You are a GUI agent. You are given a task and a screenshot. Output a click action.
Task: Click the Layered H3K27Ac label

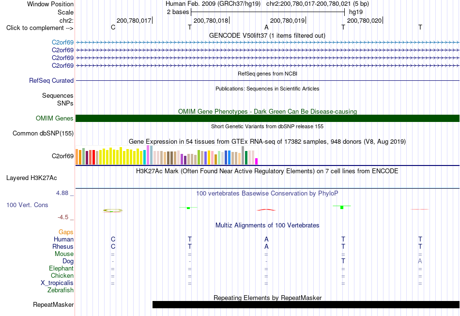point(31,178)
